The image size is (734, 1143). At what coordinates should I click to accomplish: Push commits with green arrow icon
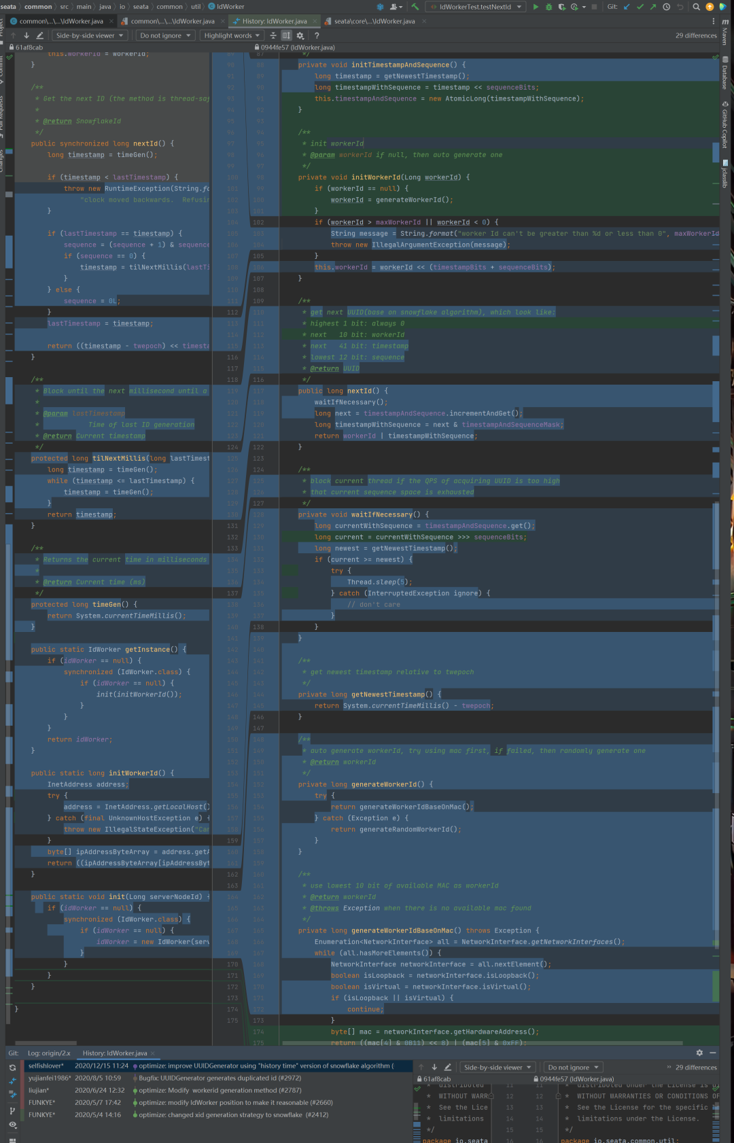pos(653,7)
